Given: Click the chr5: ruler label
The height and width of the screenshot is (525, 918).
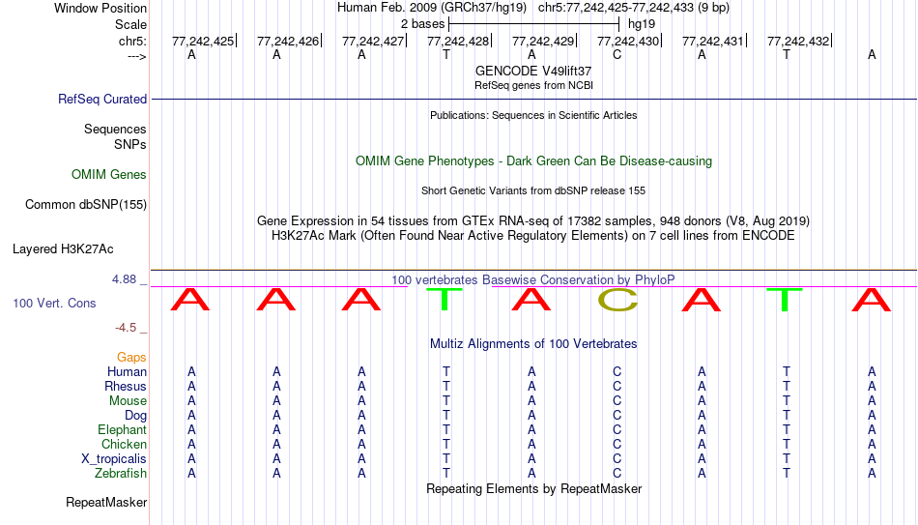Looking at the screenshot, I should [x=132, y=41].
